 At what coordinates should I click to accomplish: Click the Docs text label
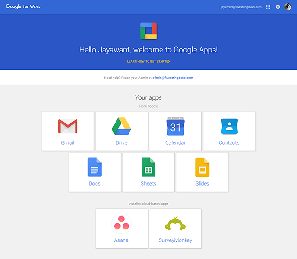pos(95,184)
